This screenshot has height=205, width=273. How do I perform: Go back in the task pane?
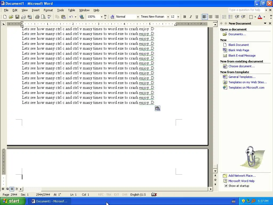pos(221,23)
